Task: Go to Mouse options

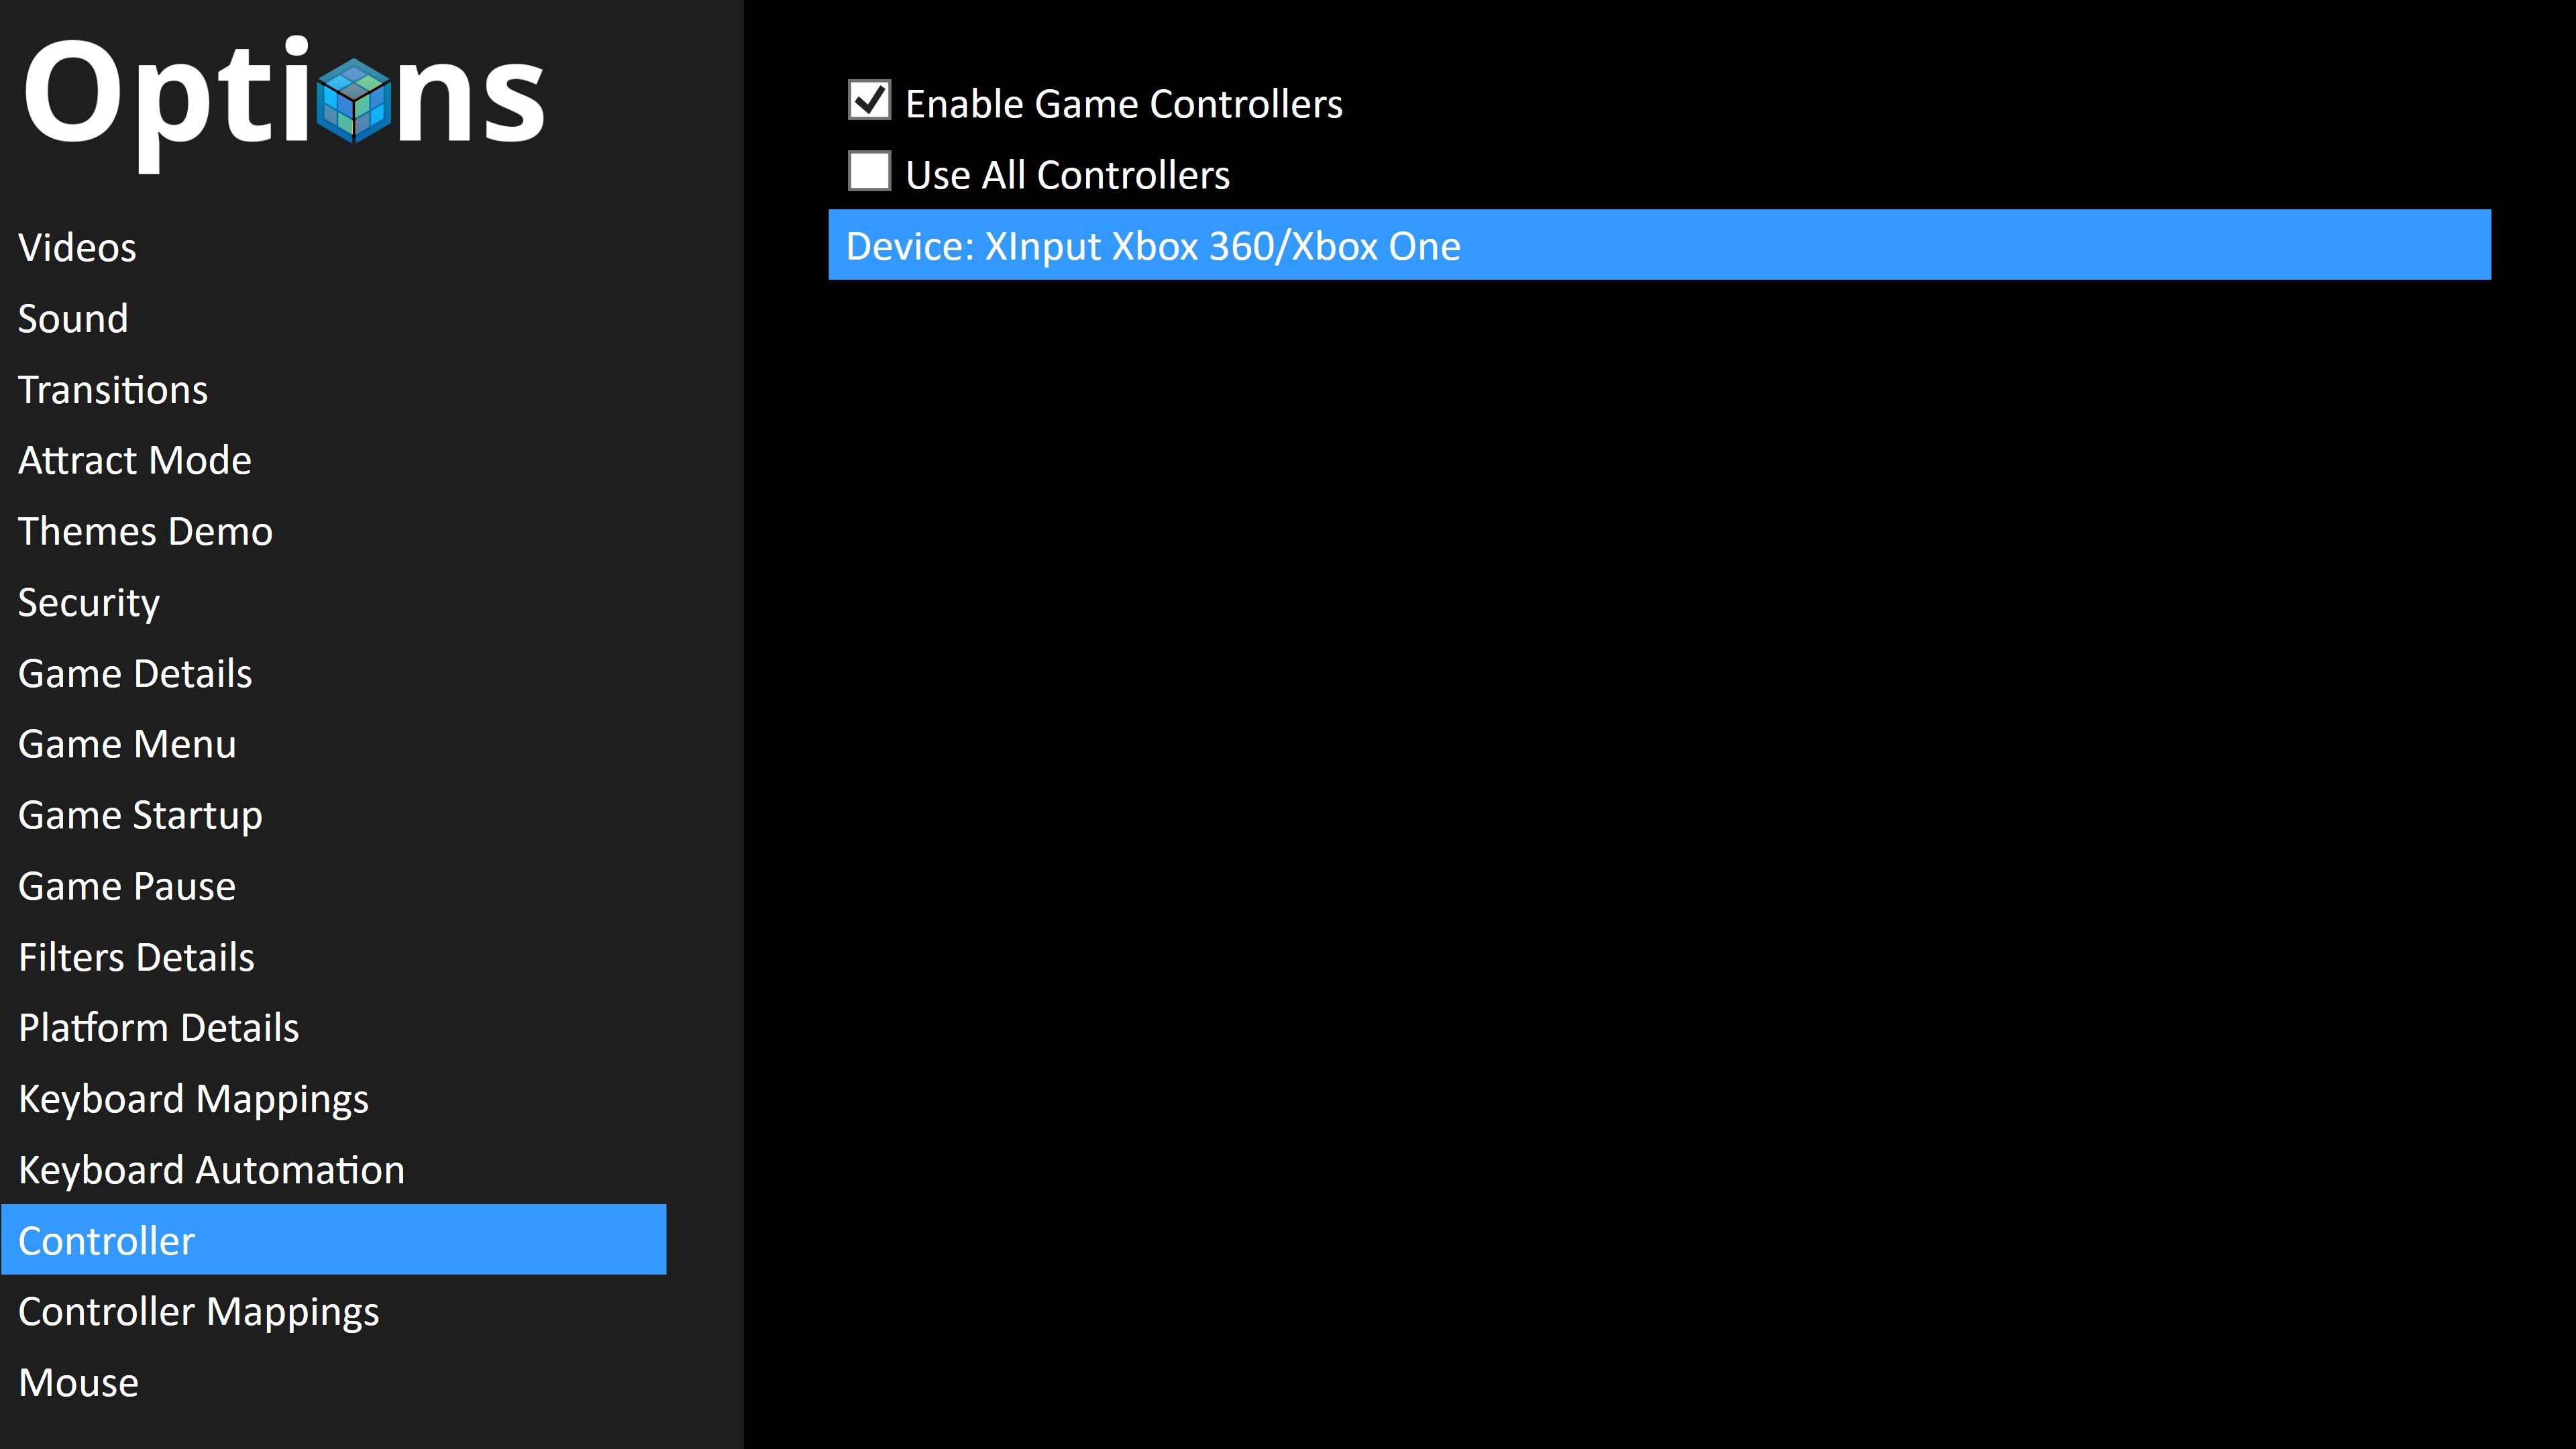Action: (x=78, y=1384)
